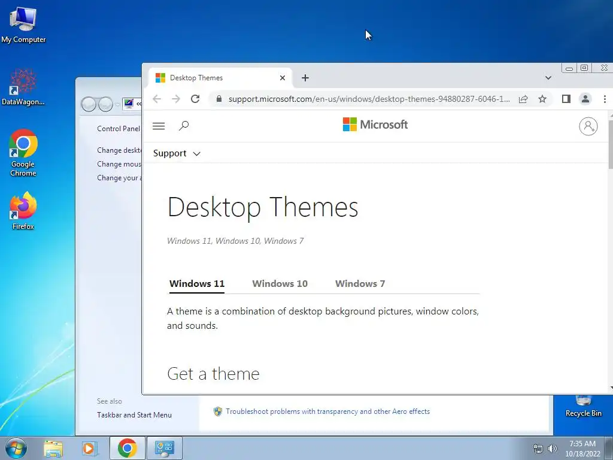Click Show desktop button at taskbar end

pos(609,448)
